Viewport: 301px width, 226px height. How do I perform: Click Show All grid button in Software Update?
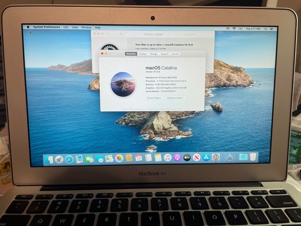click(x=121, y=34)
